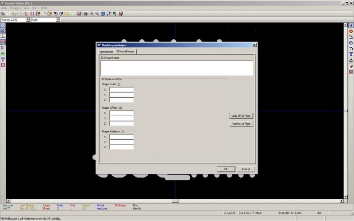Click the Lägg till 3d-figur button
Viewport: 354px width, 221px height.
coord(241,116)
